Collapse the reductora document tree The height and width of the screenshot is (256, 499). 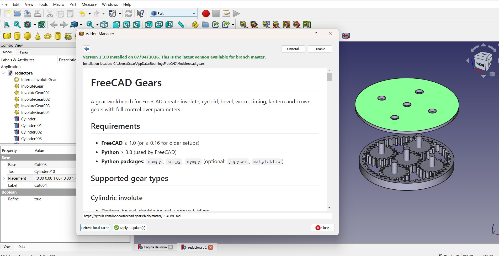click(3, 73)
